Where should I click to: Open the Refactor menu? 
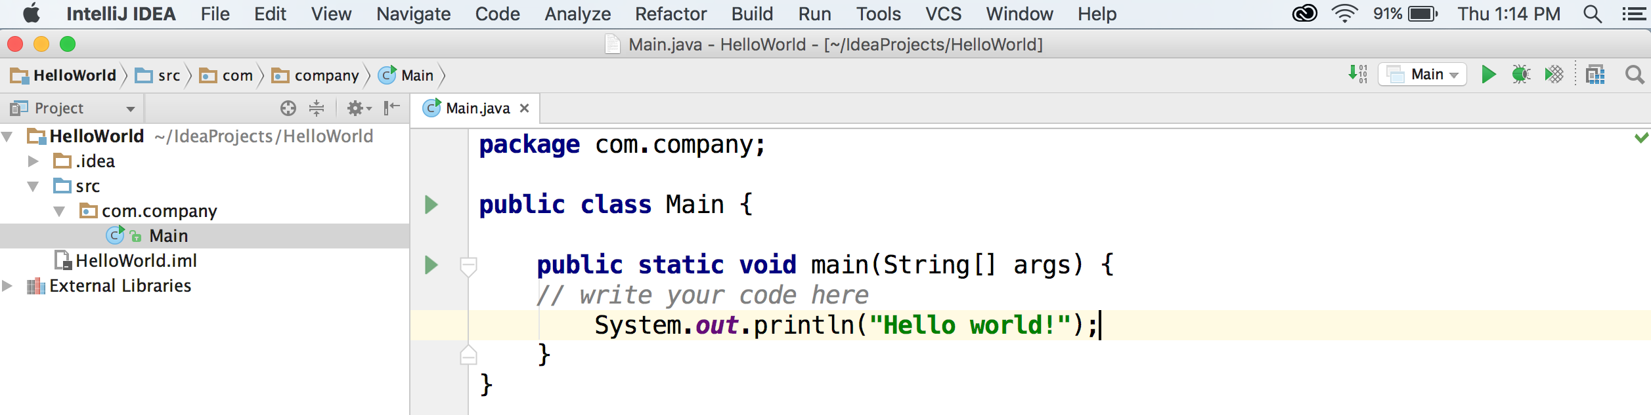tap(671, 14)
